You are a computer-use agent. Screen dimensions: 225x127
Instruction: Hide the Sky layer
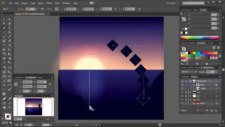tap(182, 100)
